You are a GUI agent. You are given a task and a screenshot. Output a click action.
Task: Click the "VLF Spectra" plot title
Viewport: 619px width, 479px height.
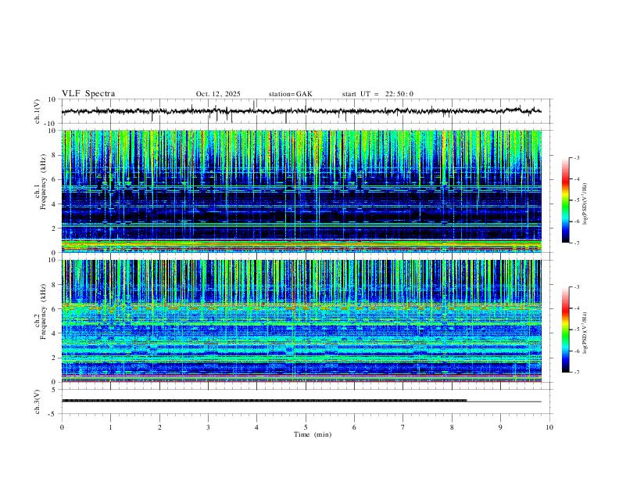[88, 93]
